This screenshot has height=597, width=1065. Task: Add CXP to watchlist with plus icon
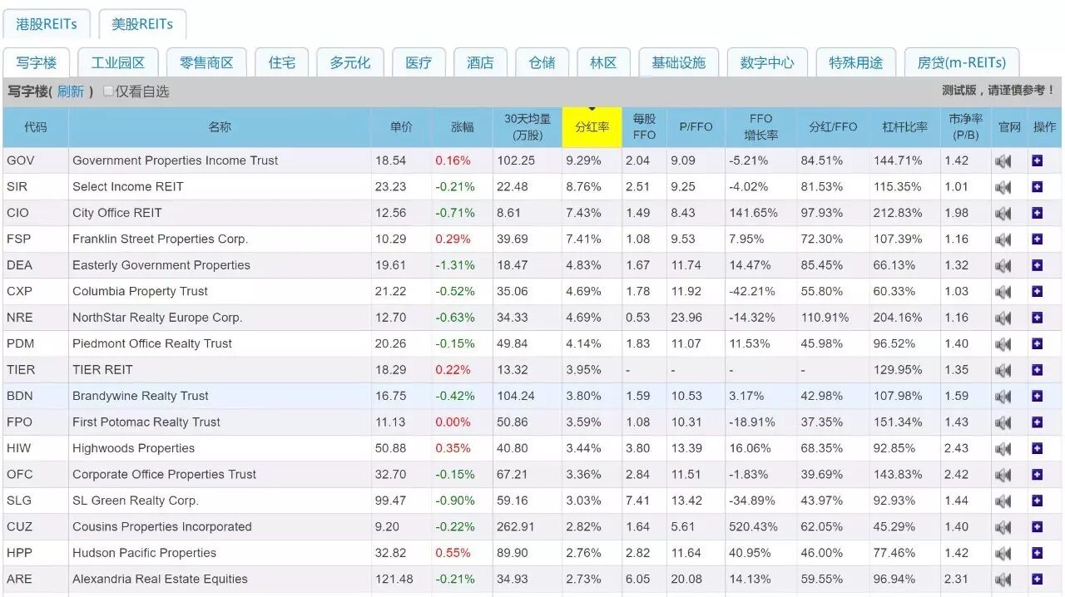(1037, 292)
